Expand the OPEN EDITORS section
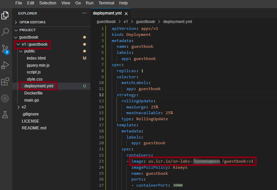 (32, 22)
